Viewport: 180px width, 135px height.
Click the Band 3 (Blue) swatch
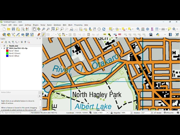pyautogui.click(x=7, y=56)
